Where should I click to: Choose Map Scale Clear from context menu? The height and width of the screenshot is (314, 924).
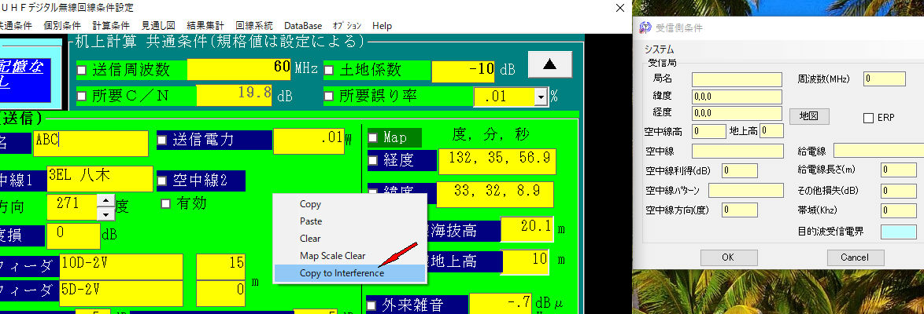click(332, 256)
